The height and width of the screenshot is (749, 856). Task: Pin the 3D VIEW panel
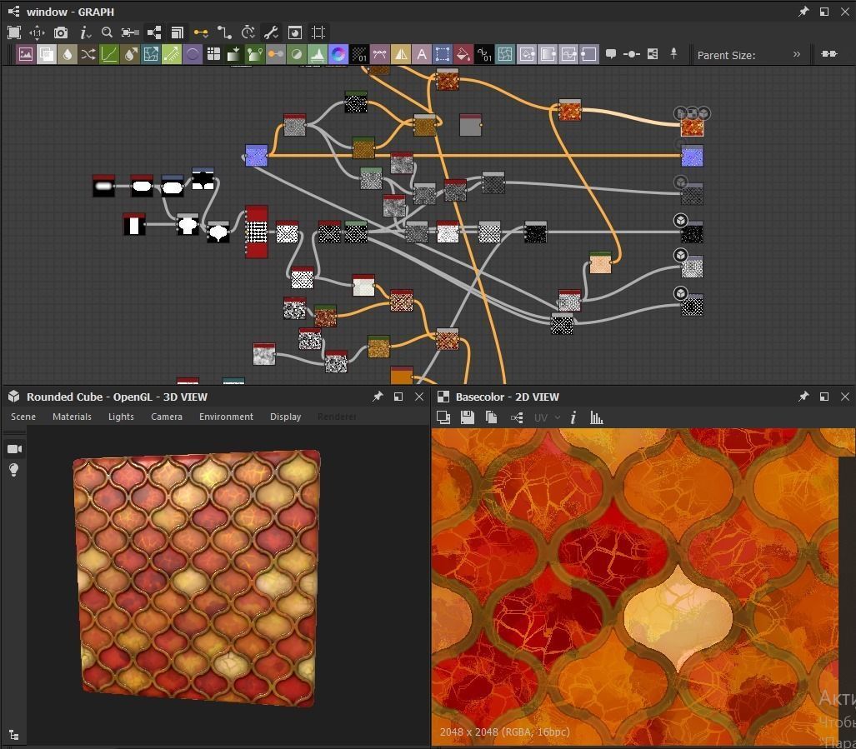(378, 397)
